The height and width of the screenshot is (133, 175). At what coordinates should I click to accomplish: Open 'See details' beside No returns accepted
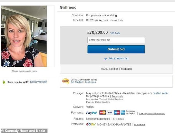pyautogui.click(x=118, y=119)
